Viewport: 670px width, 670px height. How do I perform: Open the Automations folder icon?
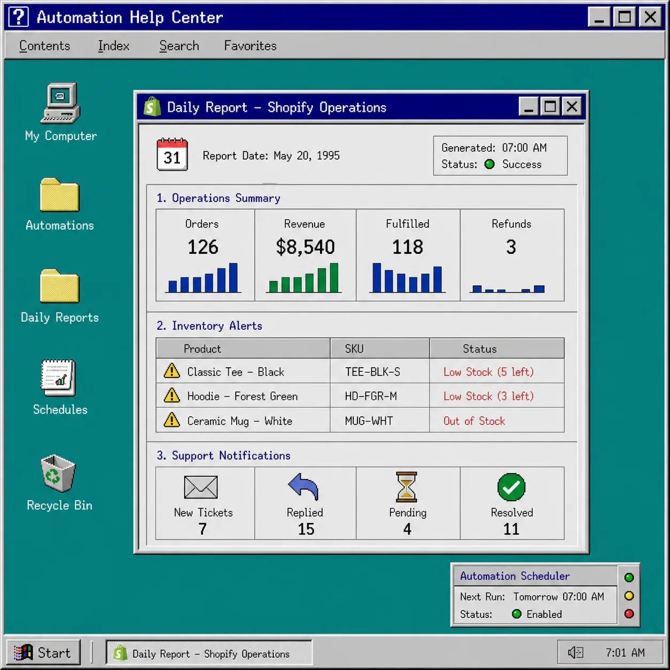tap(59, 195)
